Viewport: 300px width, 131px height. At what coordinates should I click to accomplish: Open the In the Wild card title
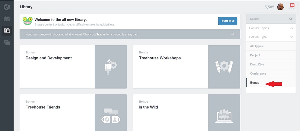(148, 107)
